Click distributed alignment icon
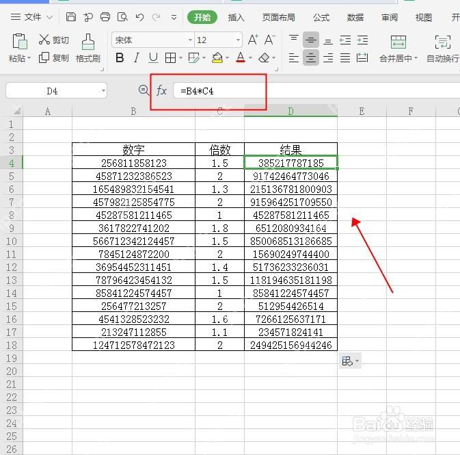This screenshot has width=460, height=455. click(362, 57)
